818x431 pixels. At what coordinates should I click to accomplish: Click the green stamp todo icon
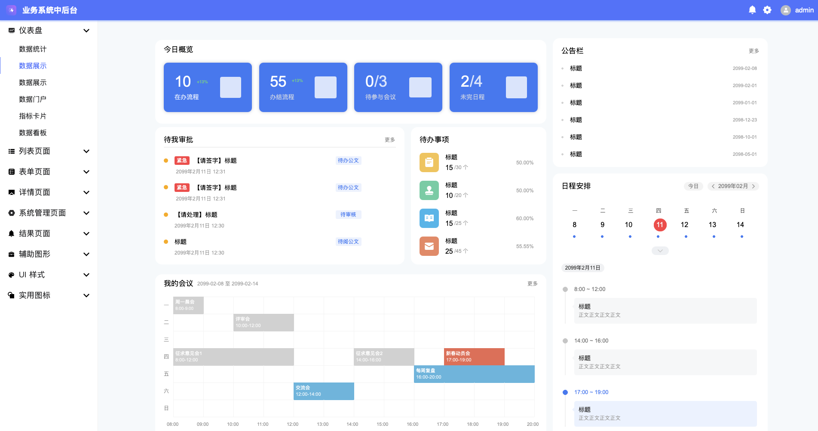pos(429,190)
